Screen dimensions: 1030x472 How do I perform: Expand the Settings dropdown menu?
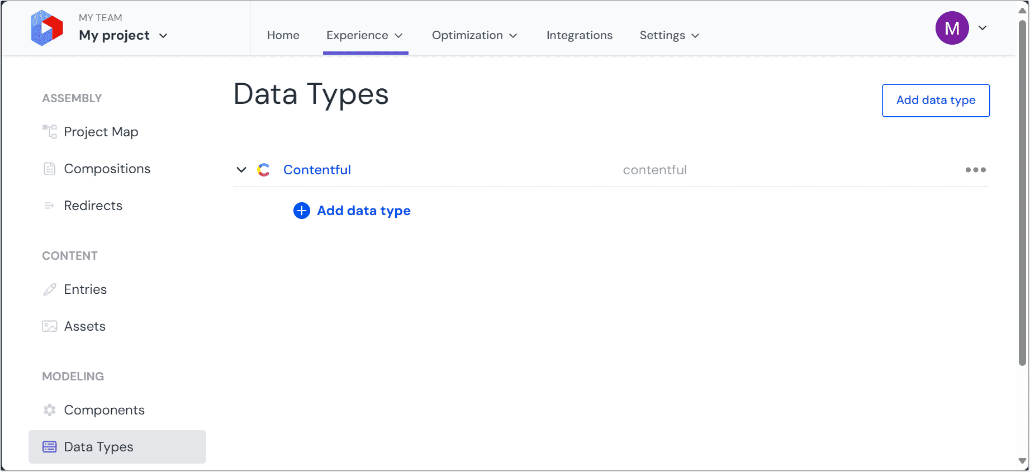[670, 35]
